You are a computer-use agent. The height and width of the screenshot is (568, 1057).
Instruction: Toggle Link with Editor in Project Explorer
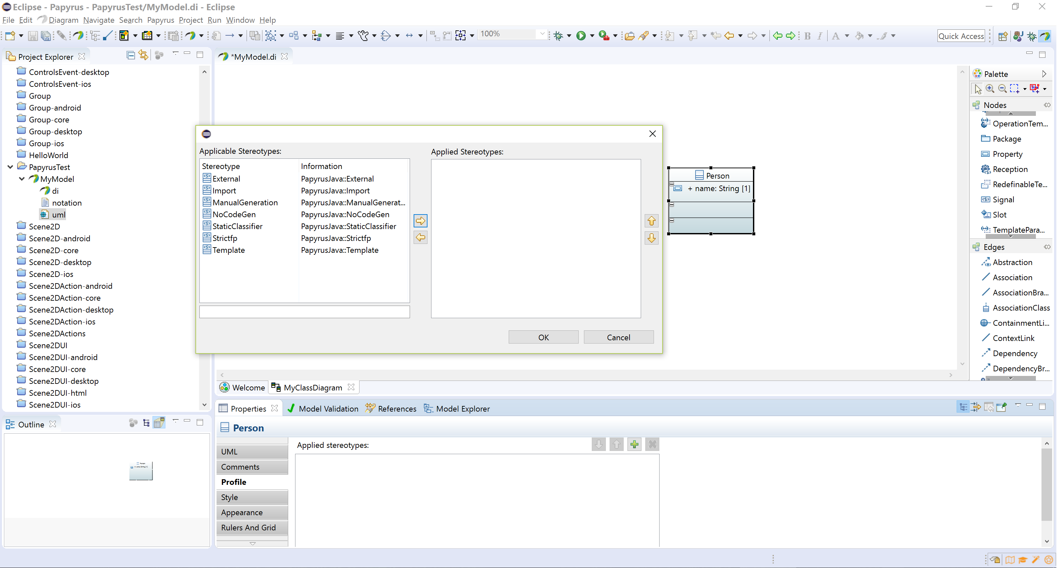pyautogui.click(x=143, y=55)
